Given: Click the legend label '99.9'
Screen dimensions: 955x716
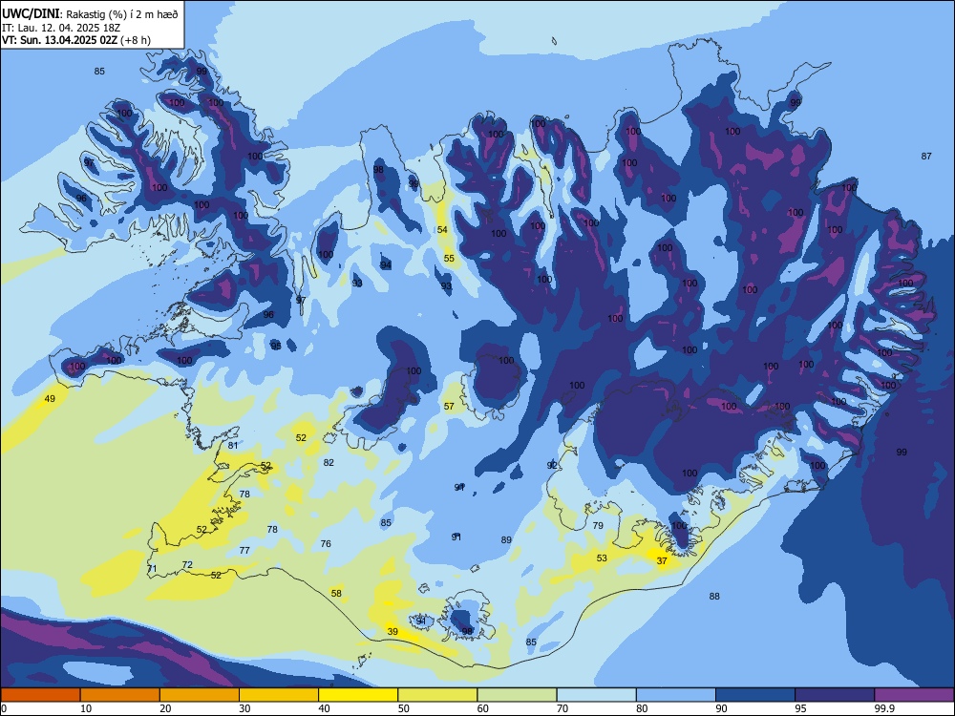Looking at the screenshot, I should pos(883,708).
